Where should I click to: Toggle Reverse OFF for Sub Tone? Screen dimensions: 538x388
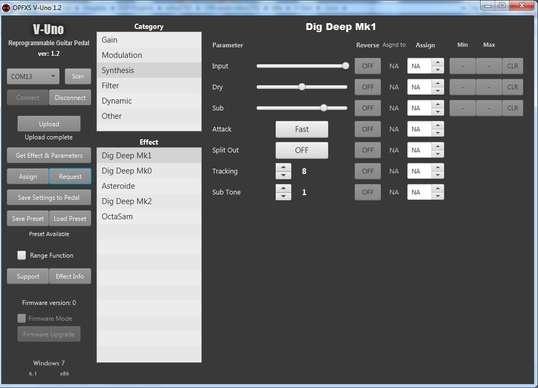[x=367, y=192]
